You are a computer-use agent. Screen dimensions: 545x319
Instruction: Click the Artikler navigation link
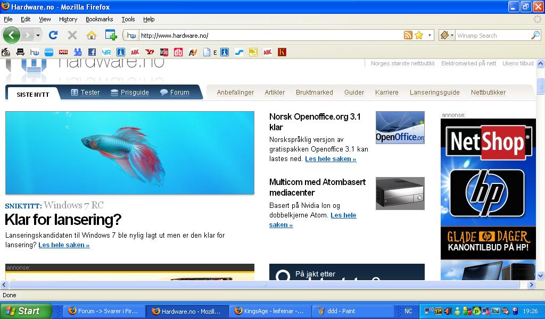tap(275, 93)
